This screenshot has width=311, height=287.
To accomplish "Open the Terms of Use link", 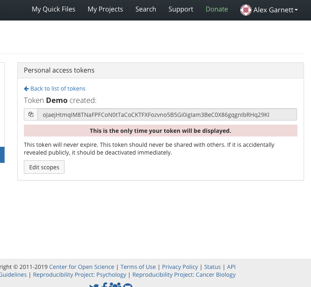I will [x=138, y=267].
